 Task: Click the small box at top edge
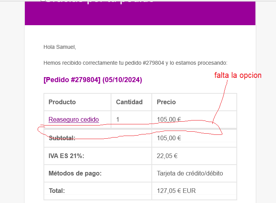click(43, 1)
